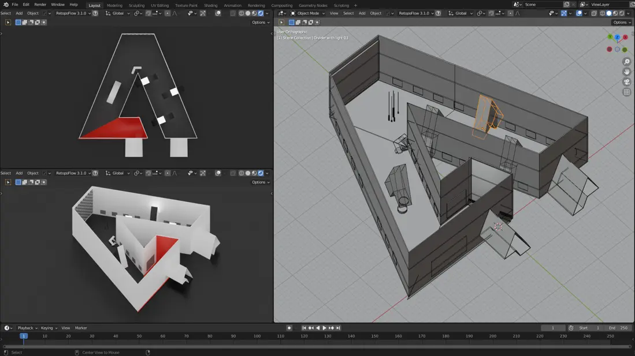
Task: Open the Object Mode dropdown
Action: point(307,13)
